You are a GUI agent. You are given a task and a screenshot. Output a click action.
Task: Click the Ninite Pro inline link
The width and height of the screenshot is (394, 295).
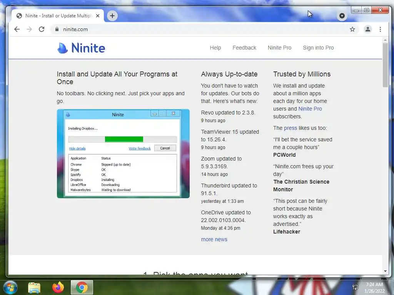click(x=310, y=109)
